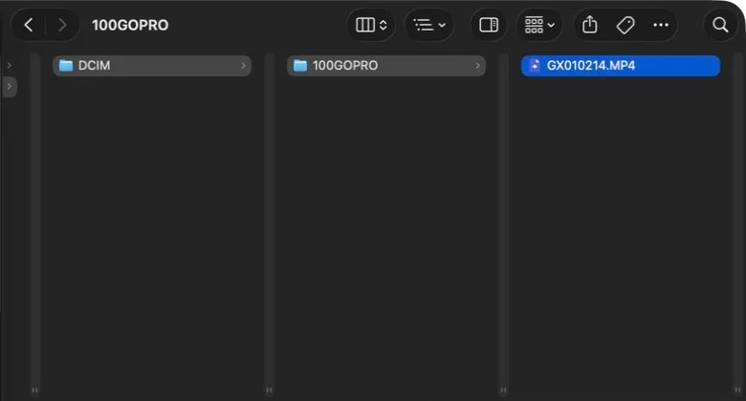746x401 pixels.
Task: Open the More actions ellipsis menu
Action: click(x=661, y=25)
